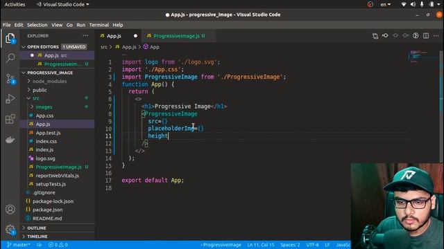Open the Visual Studio Code app menu
Viewport: 444px width, 249px height.
tap(63, 4)
